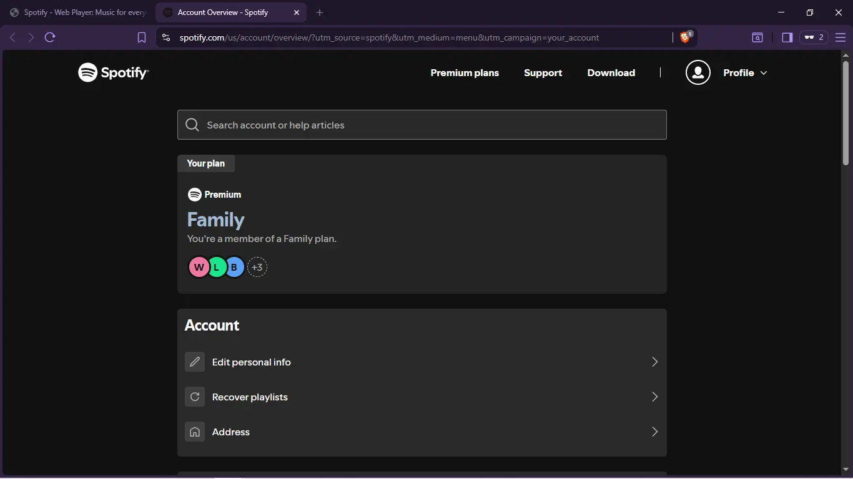Click 'You're a member of a Family plan.'
The height and width of the screenshot is (479, 853).
click(x=262, y=239)
